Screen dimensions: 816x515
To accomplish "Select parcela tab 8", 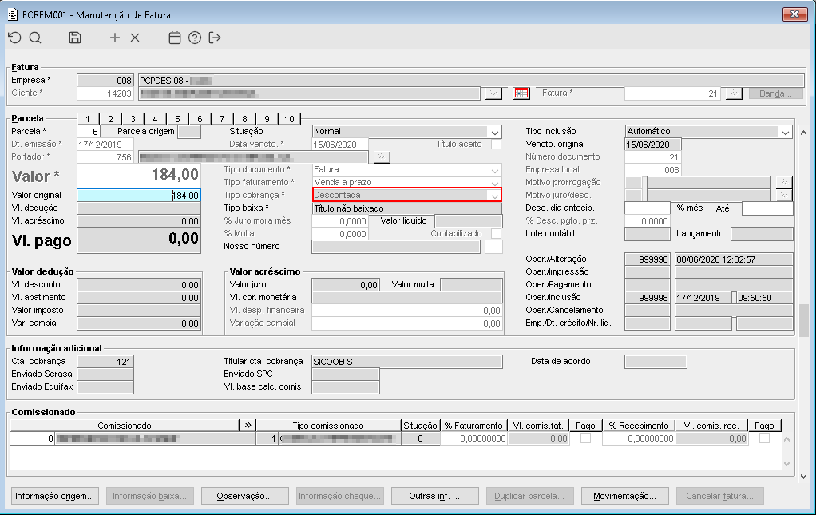I will point(244,119).
